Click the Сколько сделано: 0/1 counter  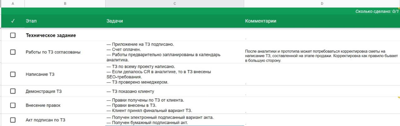(377, 11)
